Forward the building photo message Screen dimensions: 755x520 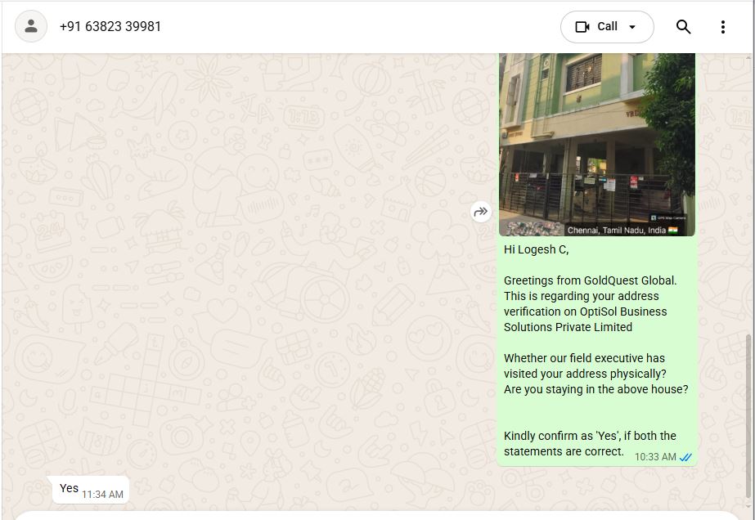tap(480, 212)
